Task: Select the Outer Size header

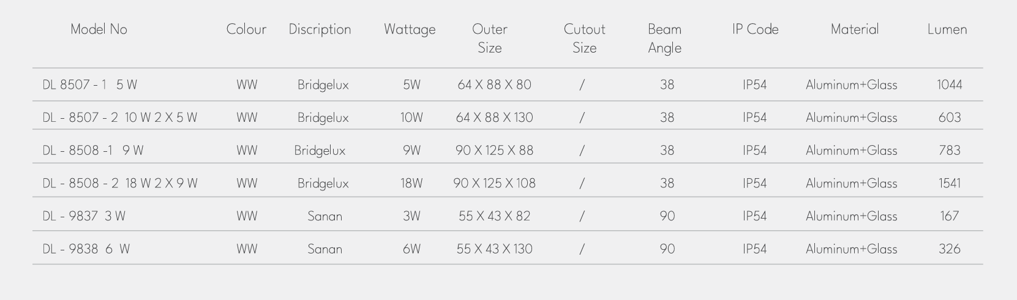Action: pyautogui.click(x=490, y=39)
